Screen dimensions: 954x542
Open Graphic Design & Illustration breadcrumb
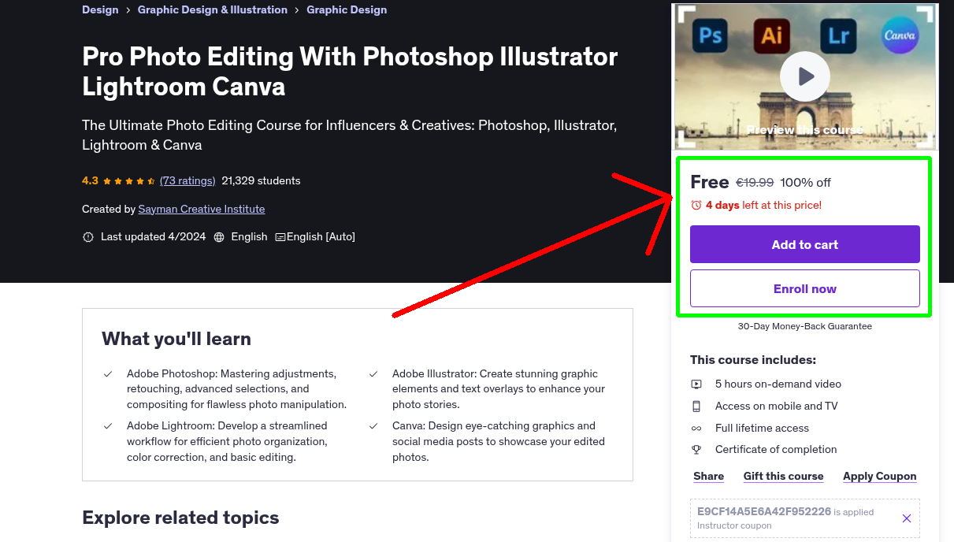click(213, 10)
